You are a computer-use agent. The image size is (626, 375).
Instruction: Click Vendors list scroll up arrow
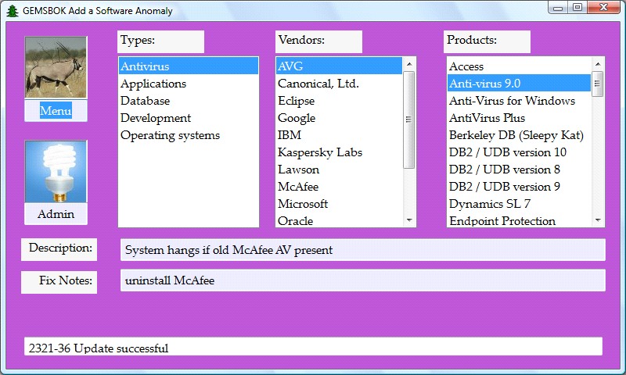click(x=409, y=64)
